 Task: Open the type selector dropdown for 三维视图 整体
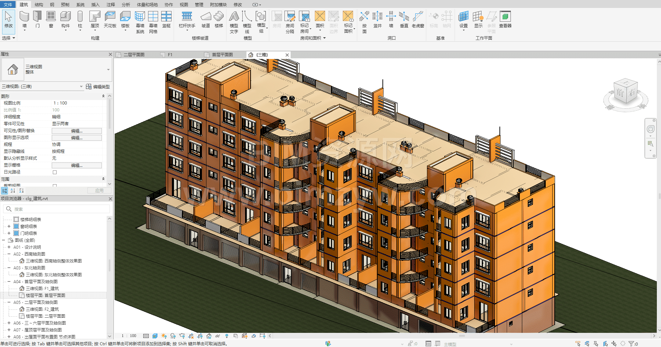(108, 70)
